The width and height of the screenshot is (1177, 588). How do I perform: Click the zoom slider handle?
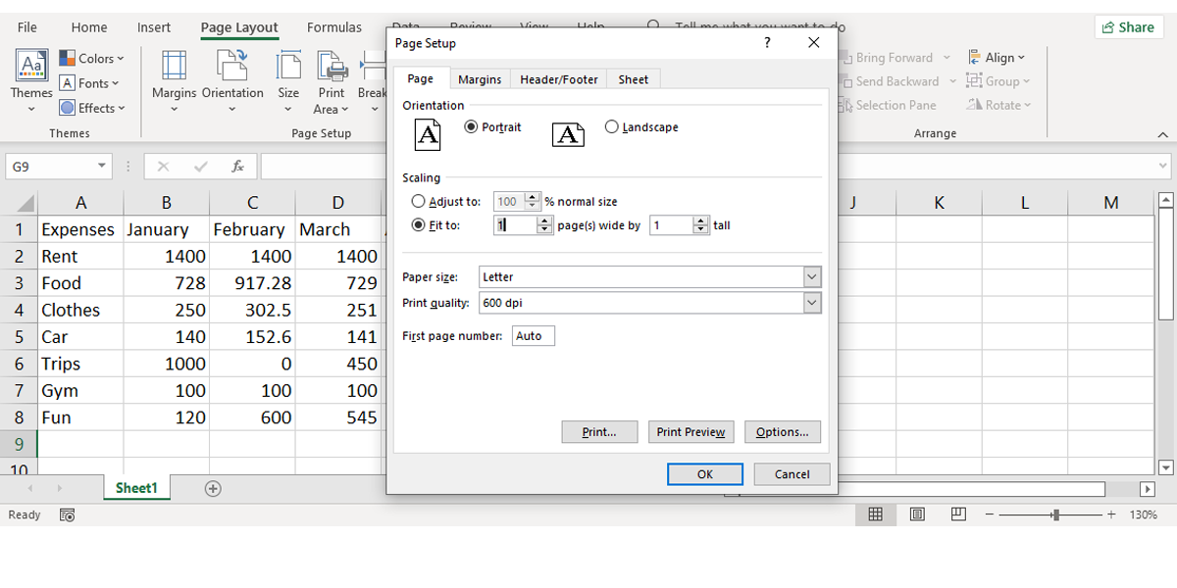tap(1054, 514)
